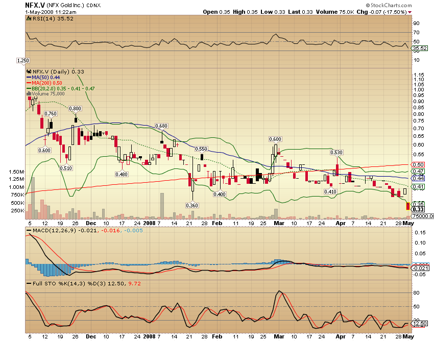
Task: Click the CDNX exchange label
Action: point(93,5)
